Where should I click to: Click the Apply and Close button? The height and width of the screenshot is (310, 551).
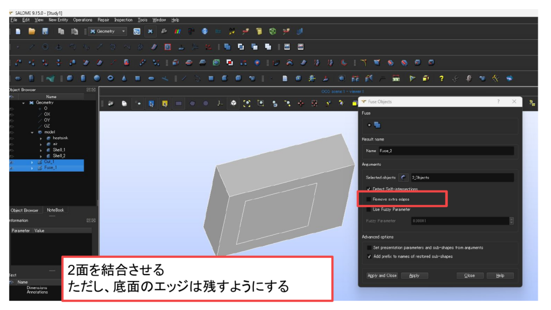[x=382, y=276]
